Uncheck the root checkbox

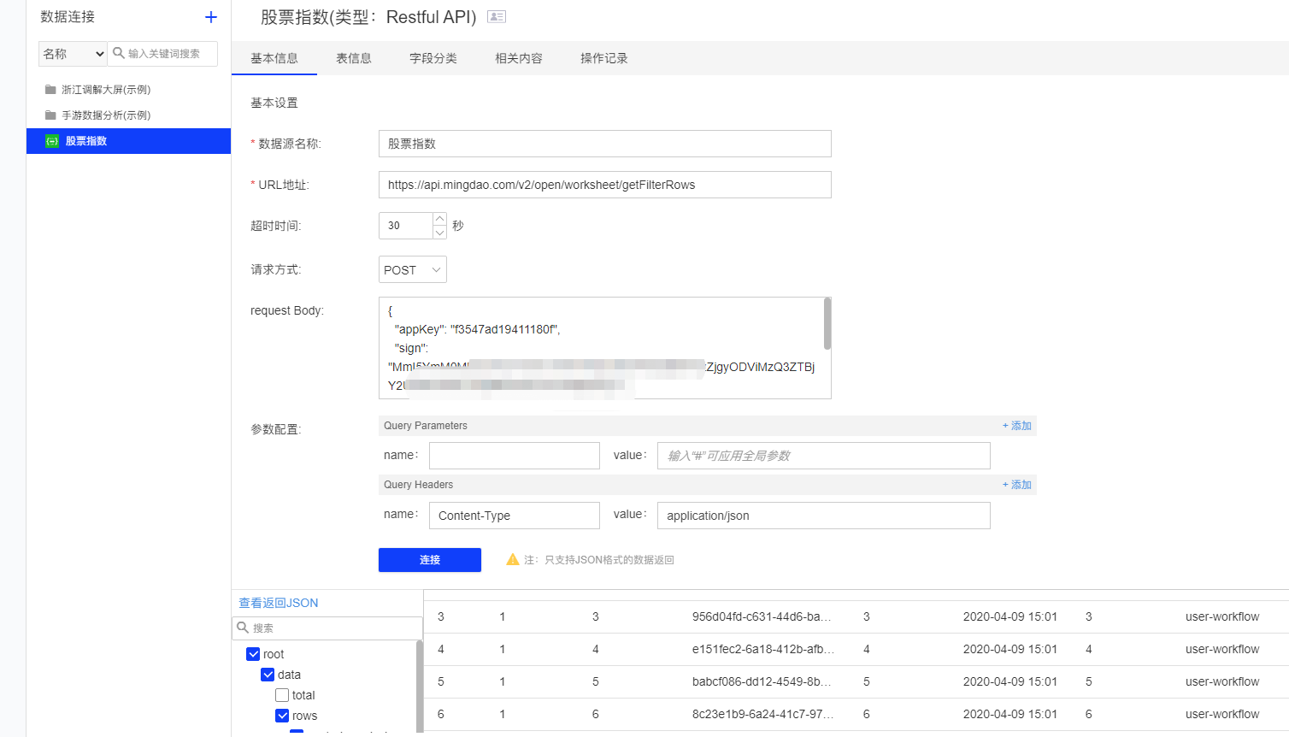coord(253,654)
